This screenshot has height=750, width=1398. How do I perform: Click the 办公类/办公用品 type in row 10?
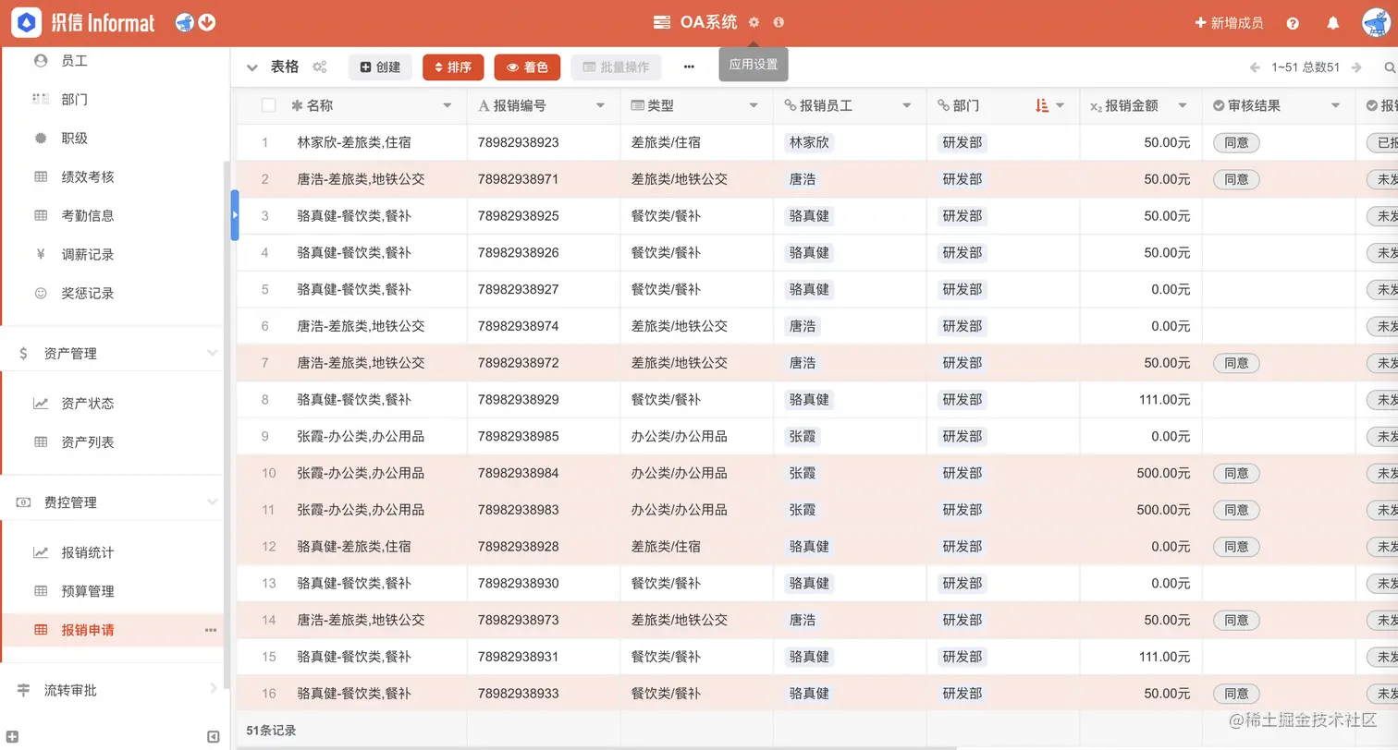tap(679, 473)
